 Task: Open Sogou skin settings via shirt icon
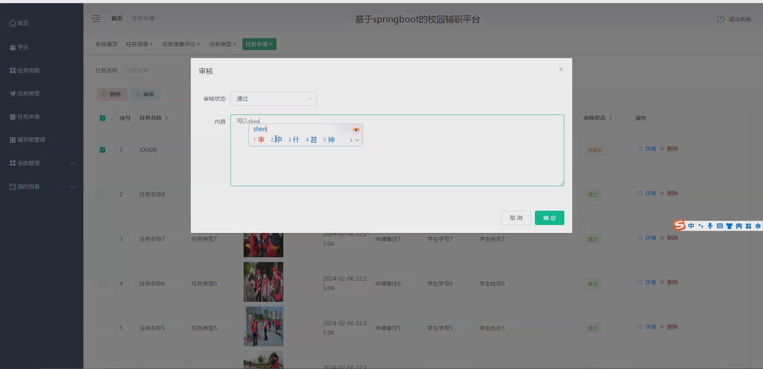[x=730, y=226]
